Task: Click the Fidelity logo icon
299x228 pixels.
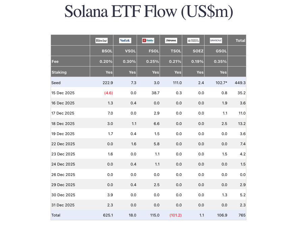Action: coord(148,41)
